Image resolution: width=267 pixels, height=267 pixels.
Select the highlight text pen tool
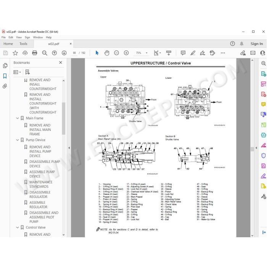tap(193, 53)
